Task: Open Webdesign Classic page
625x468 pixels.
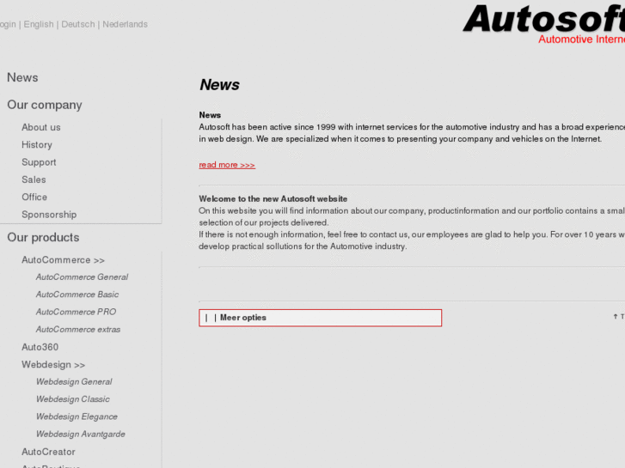Action: tap(73, 399)
